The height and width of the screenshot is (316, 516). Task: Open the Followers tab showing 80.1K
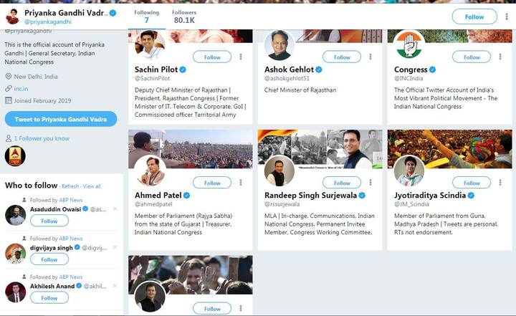point(184,16)
